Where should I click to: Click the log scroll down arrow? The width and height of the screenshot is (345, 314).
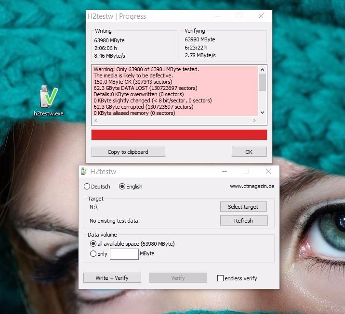(x=262, y=112)
